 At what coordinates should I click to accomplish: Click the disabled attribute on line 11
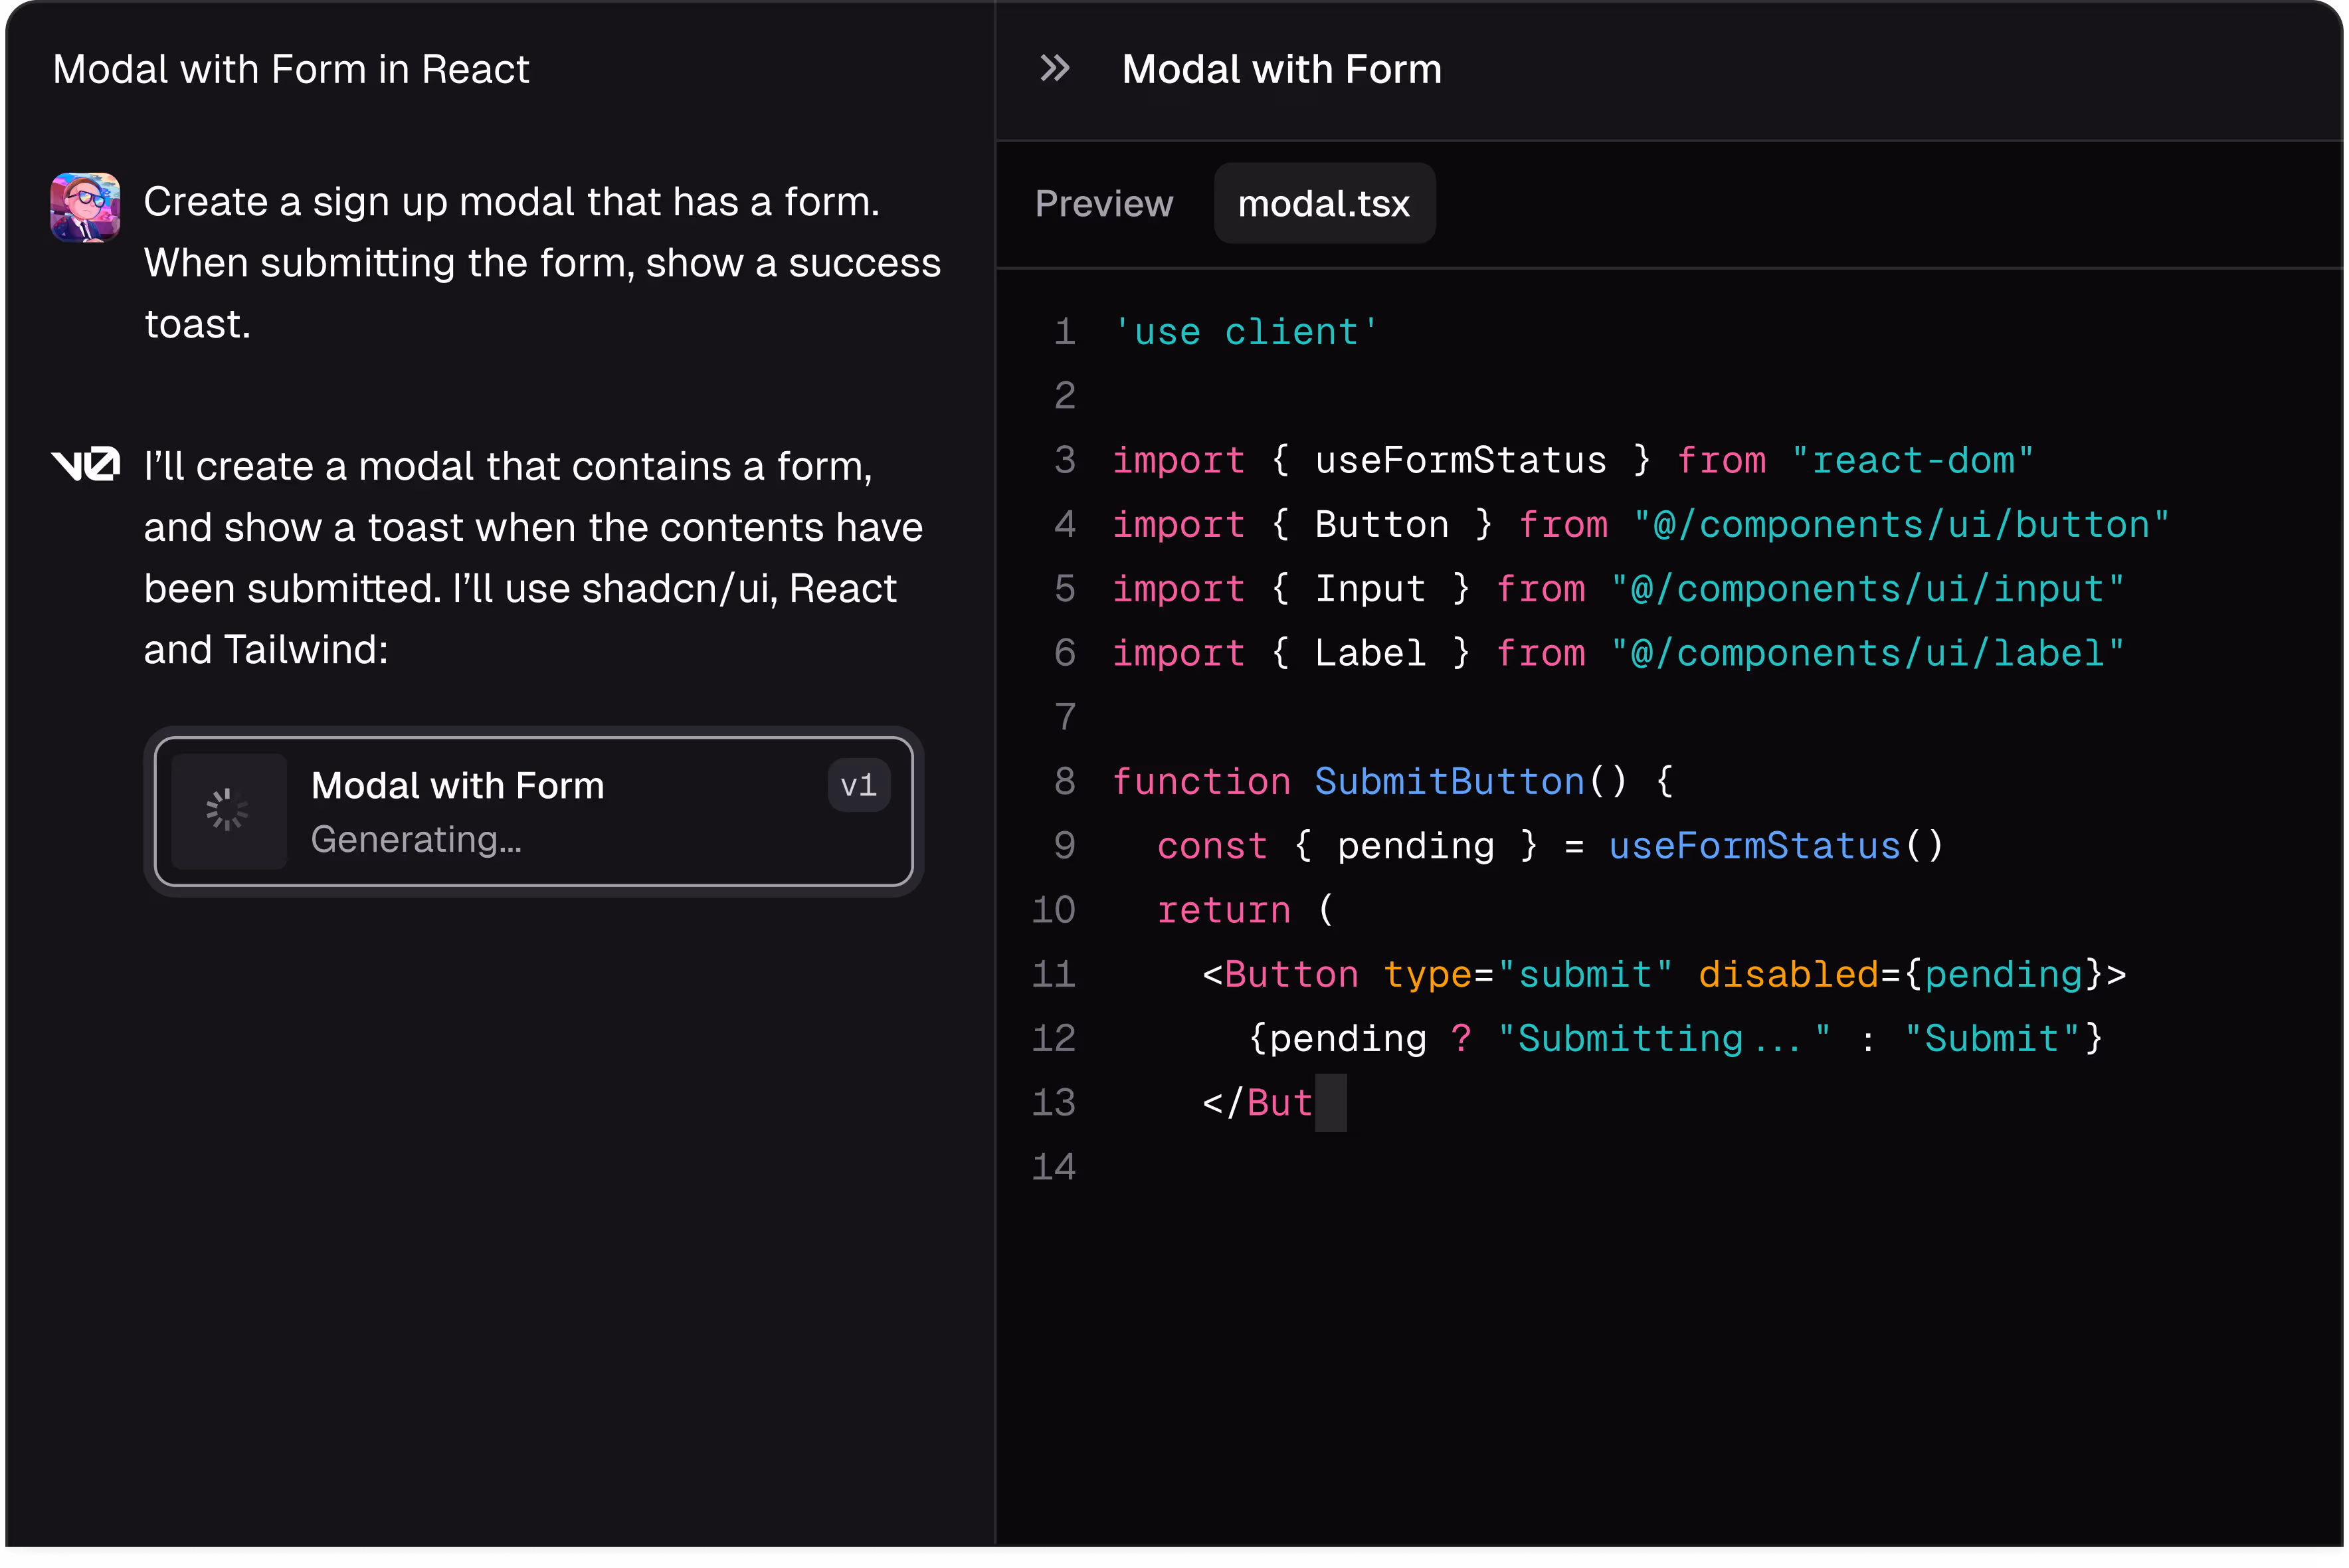[1788, 975]
